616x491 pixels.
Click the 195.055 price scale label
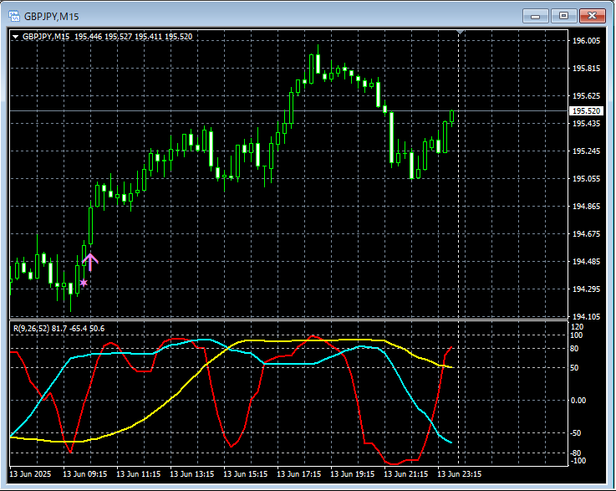point(586,179)
